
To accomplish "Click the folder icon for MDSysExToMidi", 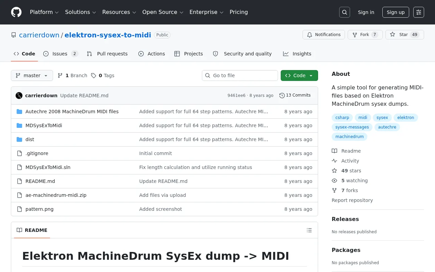I will (x=19, y=125).
